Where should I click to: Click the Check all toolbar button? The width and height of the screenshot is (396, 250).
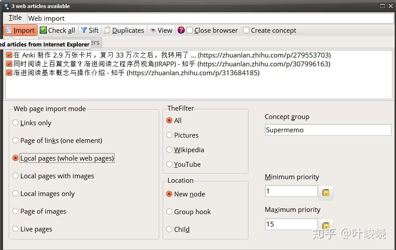pyautogui.click(x=57, y=31)
